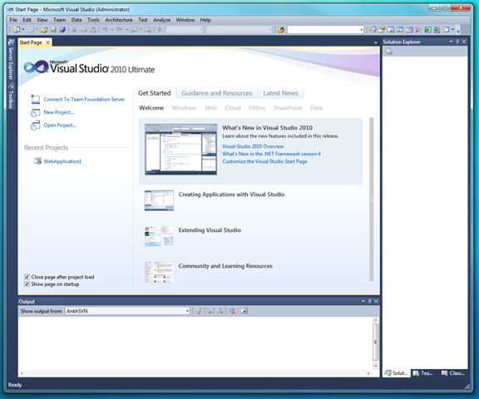
Task: Click the Start Page vertical scrollbar
Action: [371, 201]
